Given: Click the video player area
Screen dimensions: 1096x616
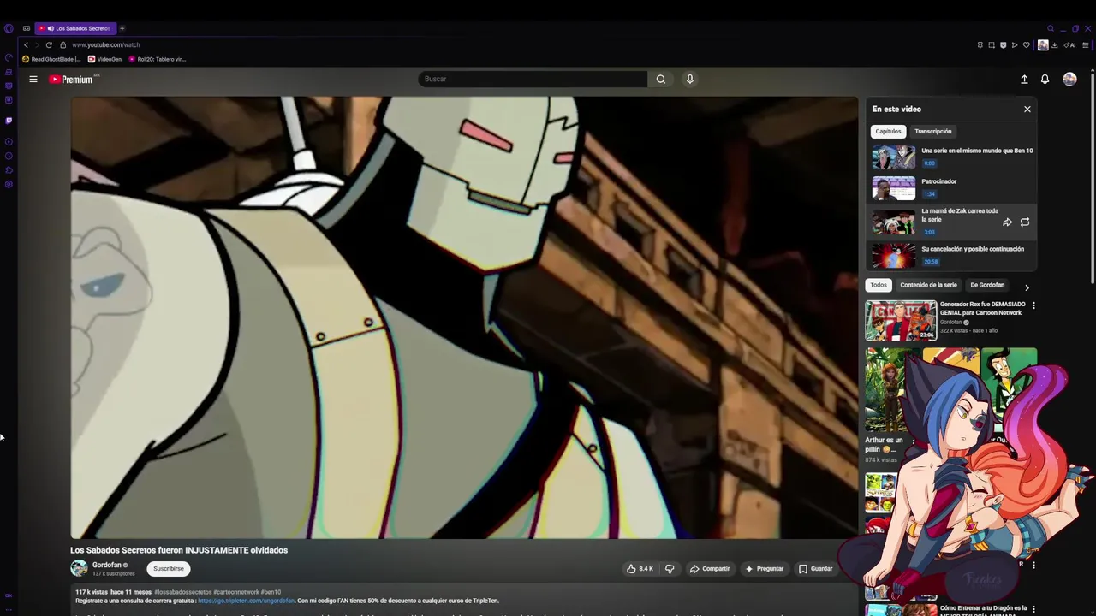Looking at the screenshot, I should (x=464, y=317).
